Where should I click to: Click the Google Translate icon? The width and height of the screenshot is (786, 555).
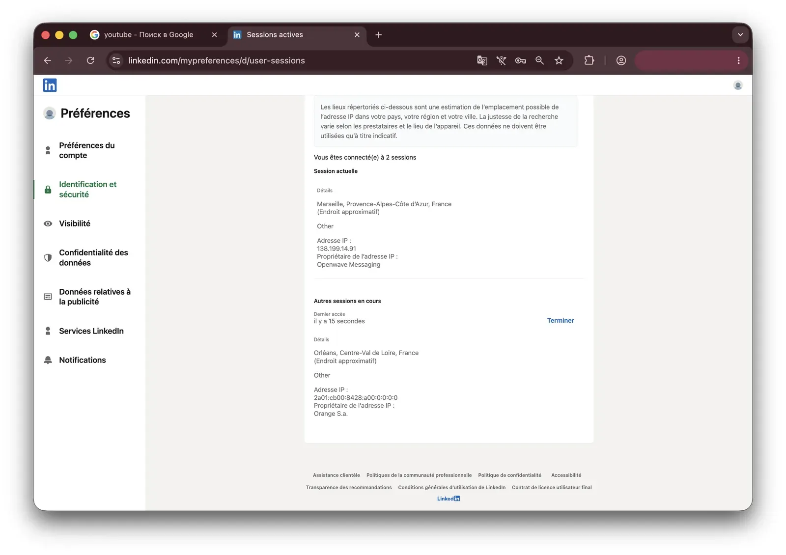pos(482,60)
